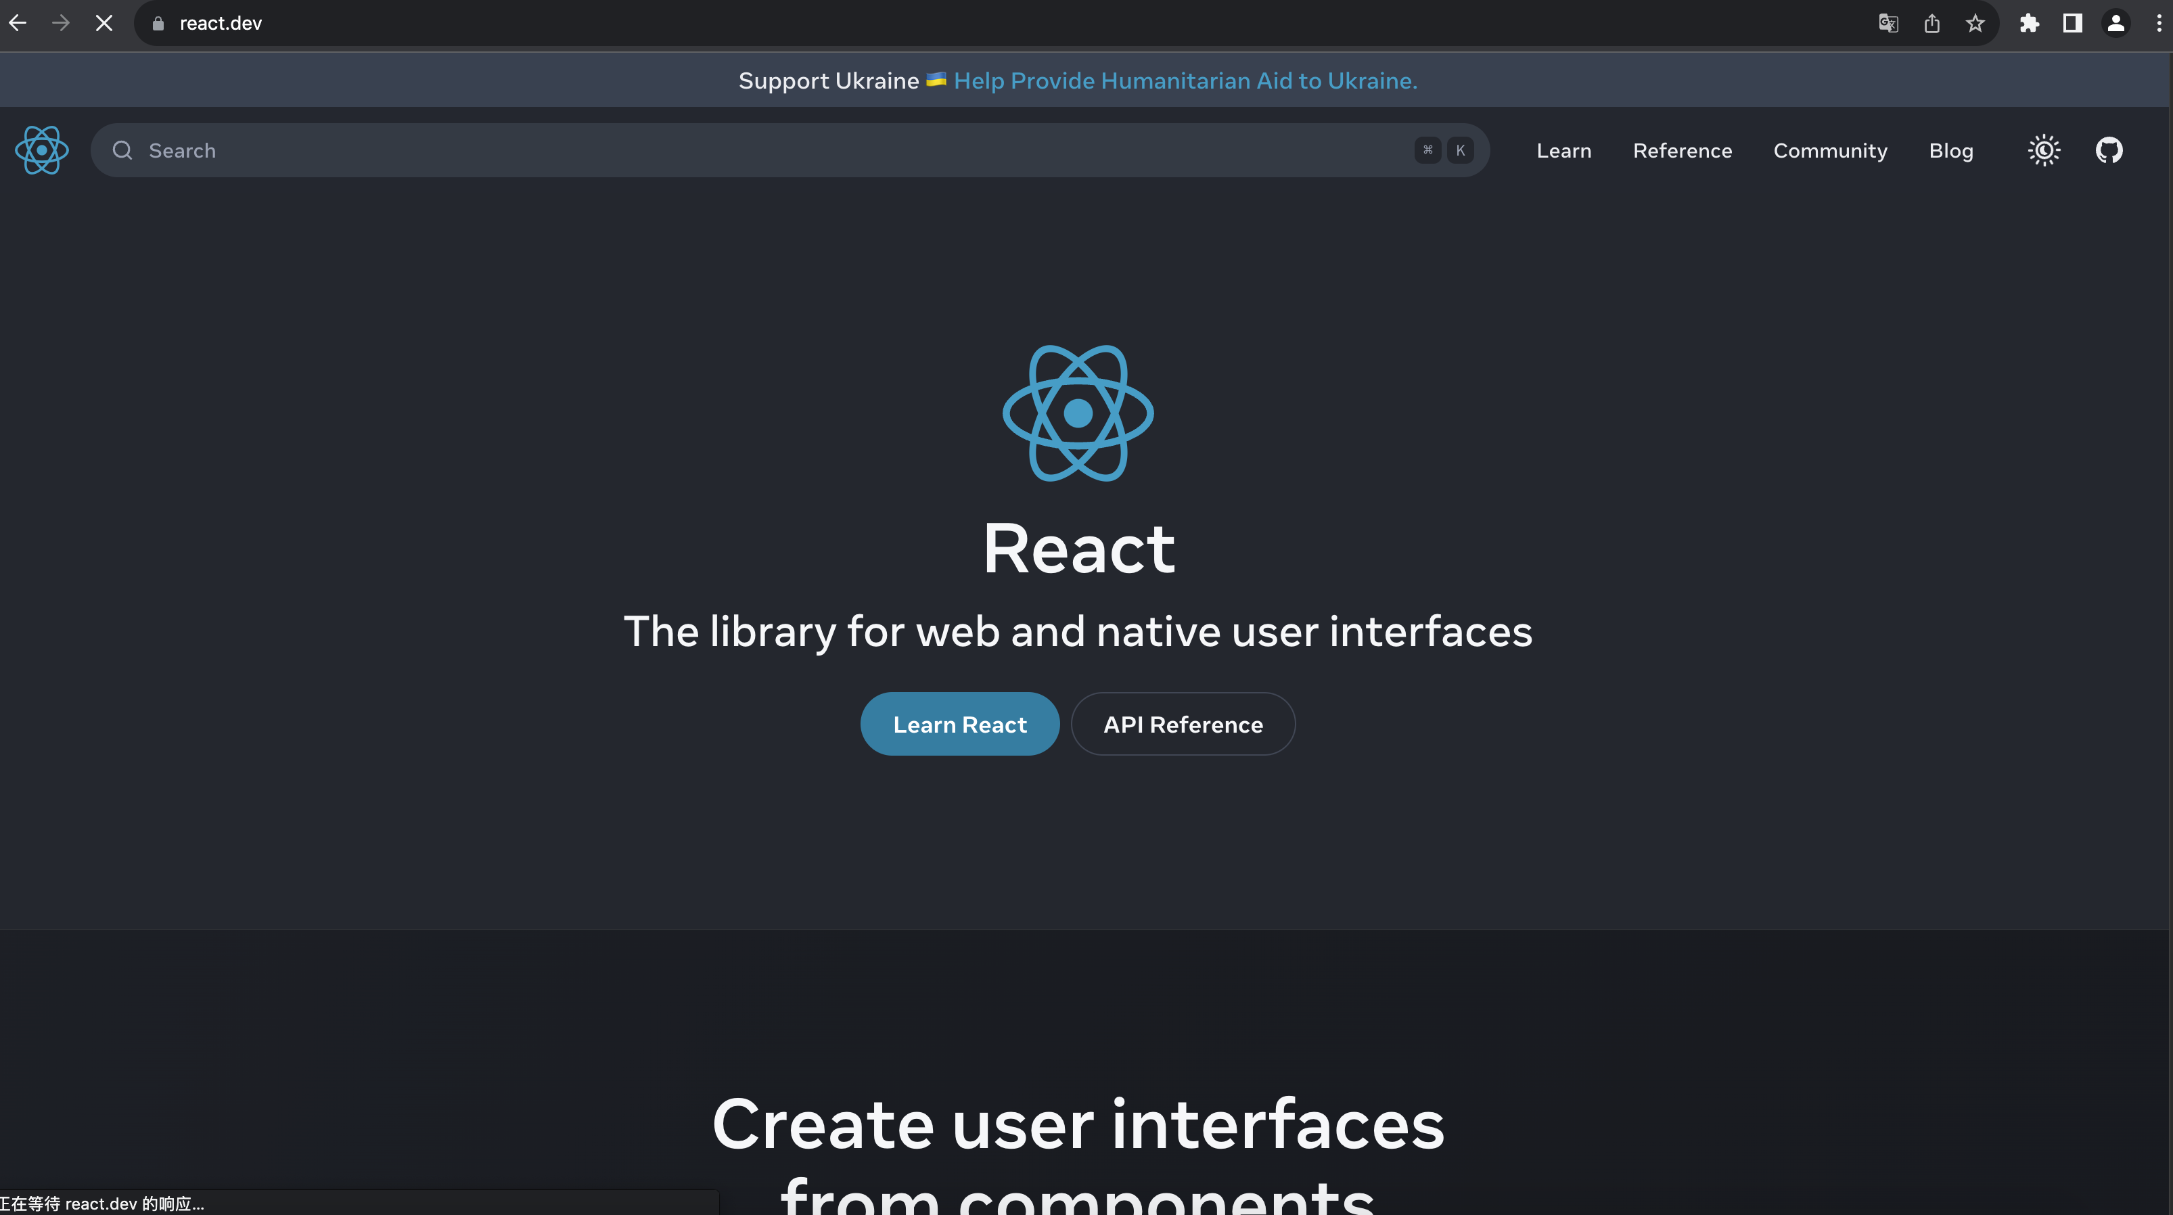Bookmark this page with the star icon
2173x1215 pixels.
1975,24
